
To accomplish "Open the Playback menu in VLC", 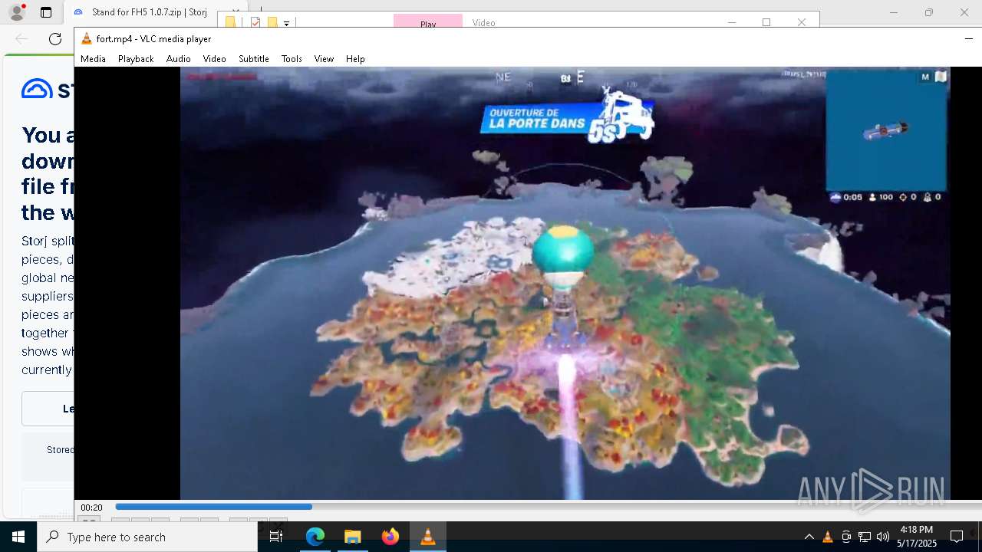I will coord(136,59).
